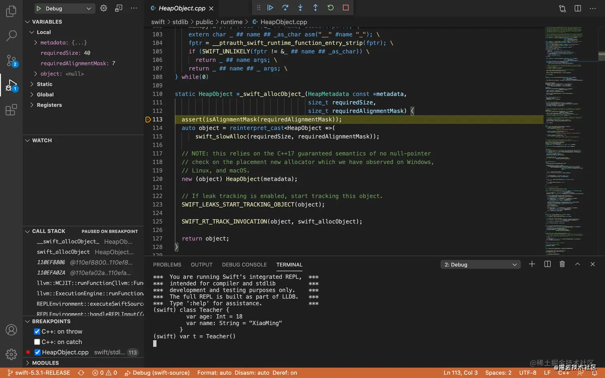Enable the 'C++: on catch' breakpoint
Viewport: 605px width, 378px height.
(x=37, y=342)
